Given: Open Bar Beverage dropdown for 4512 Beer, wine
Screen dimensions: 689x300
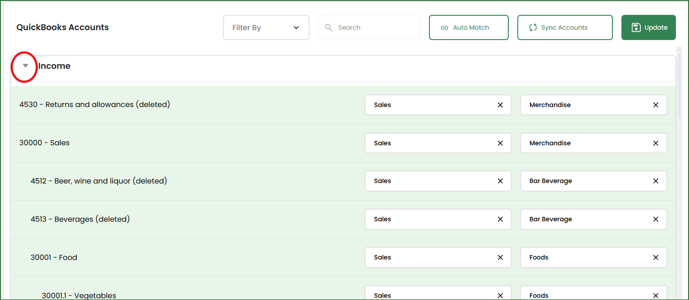Looking at the screenshot, I should point(593,181).
